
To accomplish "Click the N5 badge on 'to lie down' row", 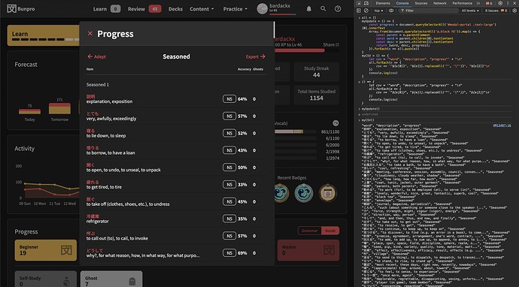I will [229, 133].
